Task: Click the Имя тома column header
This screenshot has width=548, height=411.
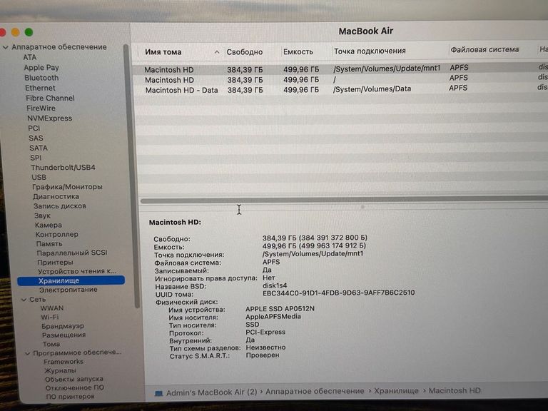Action: pos(163,52)
